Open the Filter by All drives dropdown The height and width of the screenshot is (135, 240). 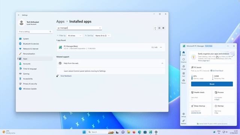click(75, 36)
